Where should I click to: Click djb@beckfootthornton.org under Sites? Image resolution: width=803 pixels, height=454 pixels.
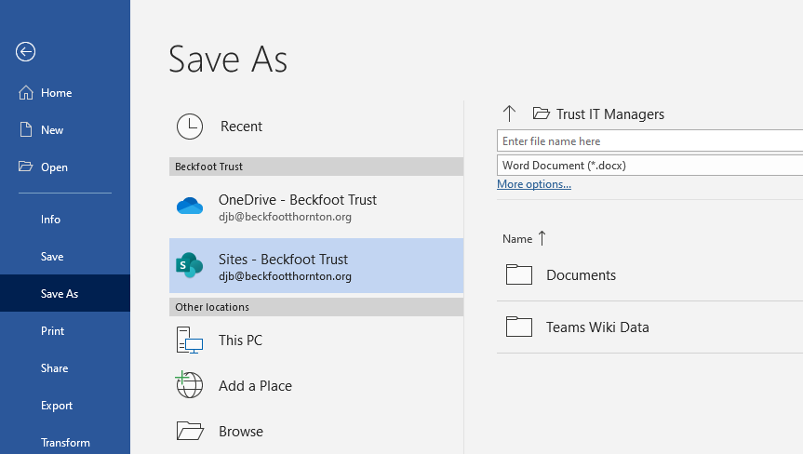[x=285, y=276]
